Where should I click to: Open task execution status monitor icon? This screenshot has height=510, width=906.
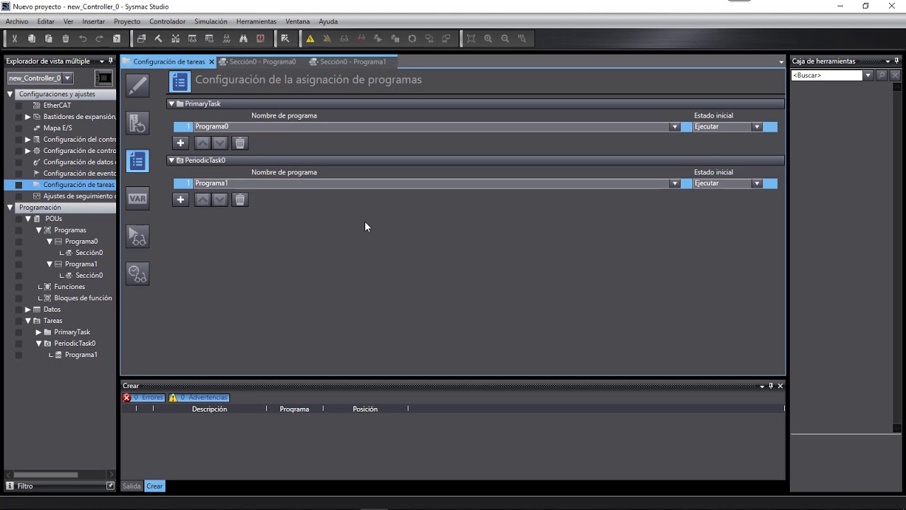point(137,236)
